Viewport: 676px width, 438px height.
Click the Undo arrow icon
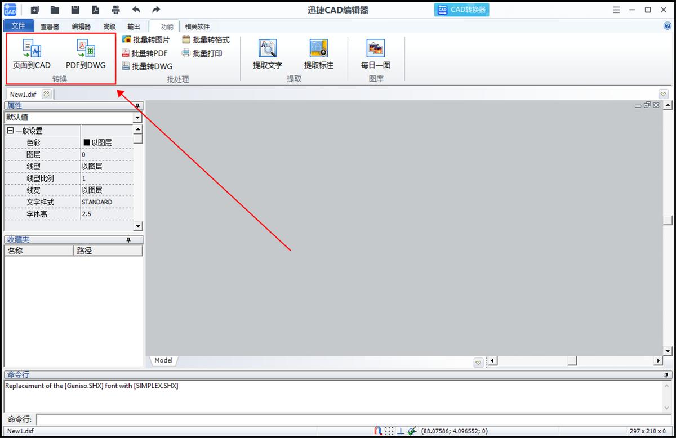(136, 10)
